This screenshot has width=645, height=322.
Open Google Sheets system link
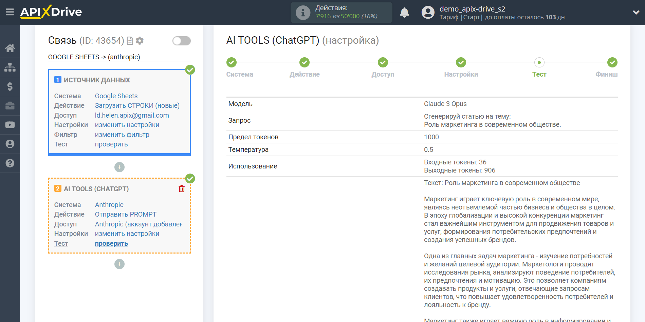pos(116,96)
